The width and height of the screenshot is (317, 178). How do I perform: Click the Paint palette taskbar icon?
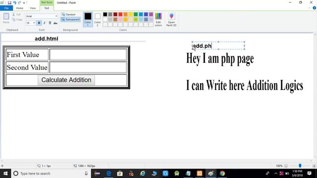[x=211, y=174]
